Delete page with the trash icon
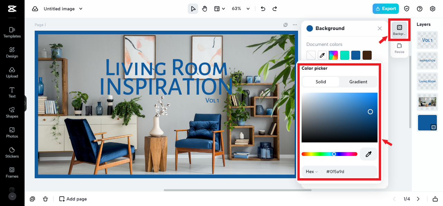Viewport: 443px width, 206px height. (x=45, y=199)
